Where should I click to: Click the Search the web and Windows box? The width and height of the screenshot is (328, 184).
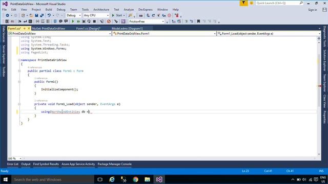pos(53,179)
